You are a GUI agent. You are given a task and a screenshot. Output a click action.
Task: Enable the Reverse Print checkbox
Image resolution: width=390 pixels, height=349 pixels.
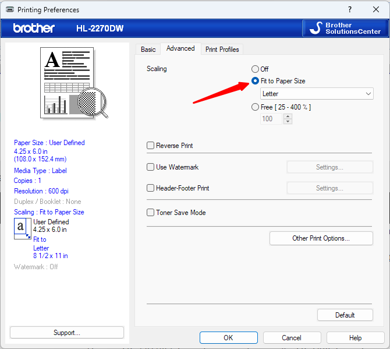click(150, 146)
